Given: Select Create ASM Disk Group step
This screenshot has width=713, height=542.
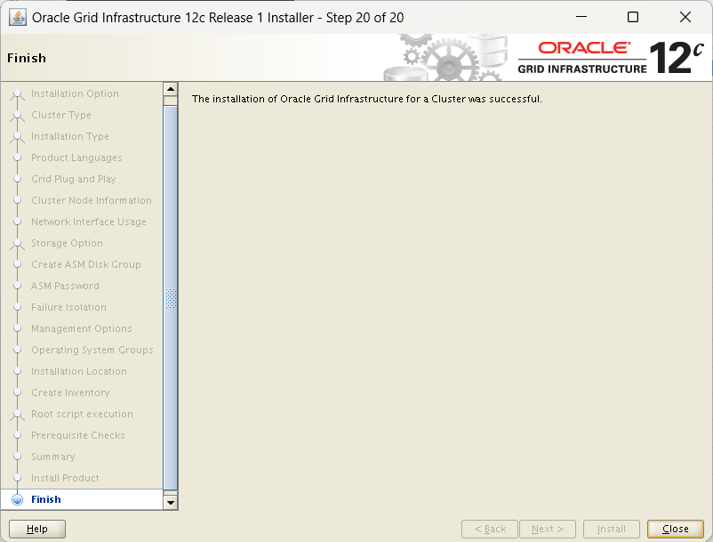Looking at the screenshot, I should coord(86,264).
